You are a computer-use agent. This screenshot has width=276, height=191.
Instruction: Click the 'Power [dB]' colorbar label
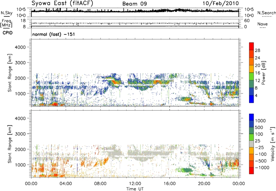coord(263,73)
